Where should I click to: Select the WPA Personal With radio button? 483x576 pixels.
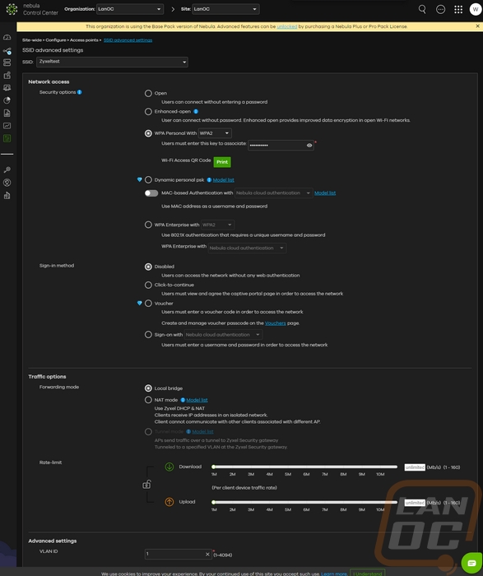pyautogui.click(x=148, y=133)
